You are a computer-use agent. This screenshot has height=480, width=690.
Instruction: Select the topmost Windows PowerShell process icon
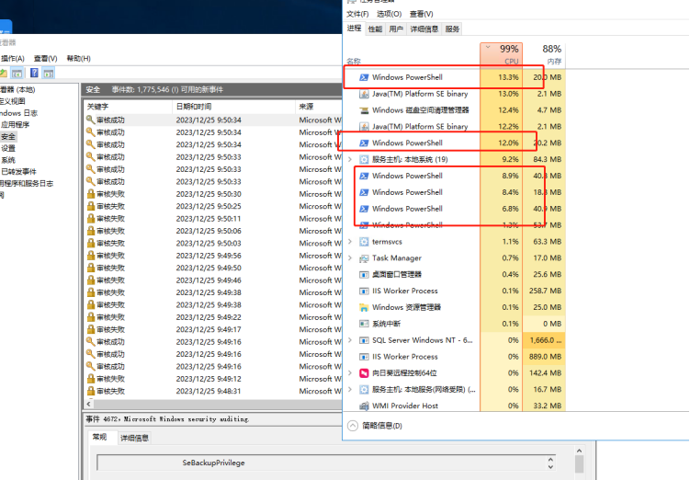pos(364,77)
